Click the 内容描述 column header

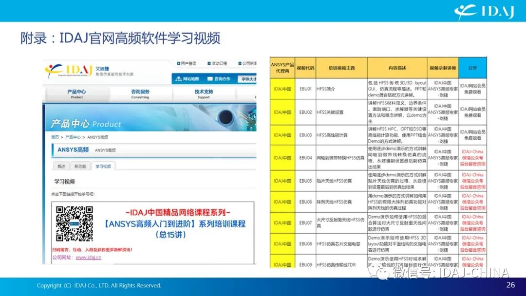pyautogui.click(x=397, y=68)
